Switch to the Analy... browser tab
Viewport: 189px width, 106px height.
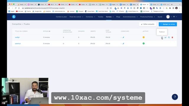[22, 4]
